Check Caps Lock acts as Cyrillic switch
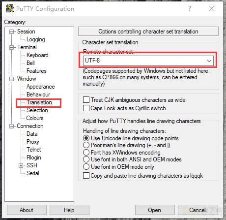 pos(86,108)
